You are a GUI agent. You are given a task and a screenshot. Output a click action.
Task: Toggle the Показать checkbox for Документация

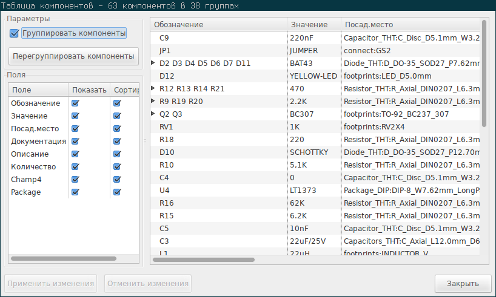pyautogui.click(x=75, y=141)
